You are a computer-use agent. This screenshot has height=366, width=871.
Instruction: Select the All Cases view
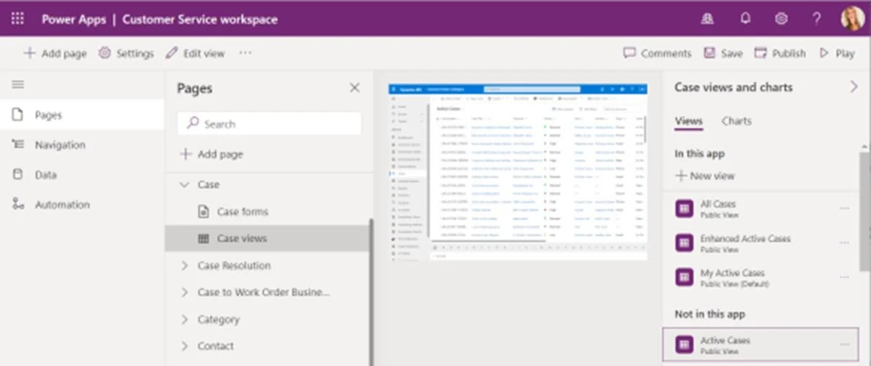[761, 209]
